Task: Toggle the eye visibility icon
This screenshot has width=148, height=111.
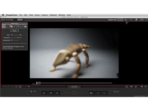Action: [x=142, y=87]
